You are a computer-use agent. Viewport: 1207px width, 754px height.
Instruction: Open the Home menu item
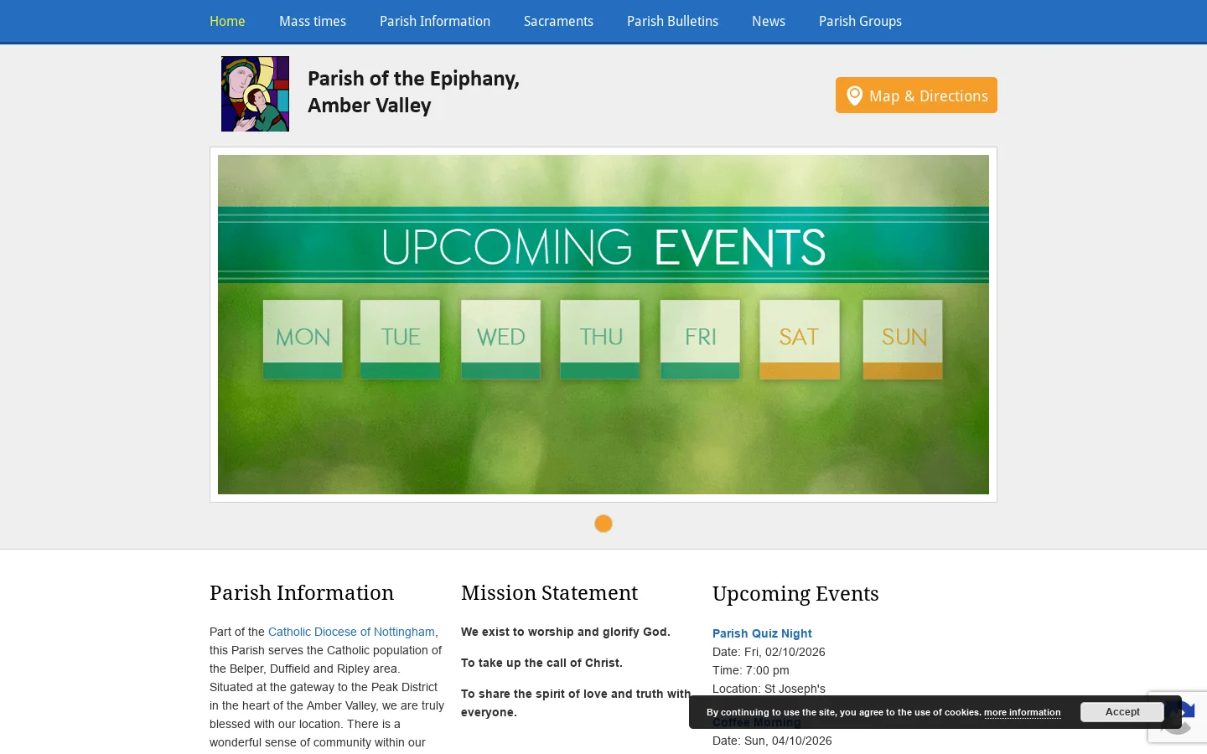point(227,21)
